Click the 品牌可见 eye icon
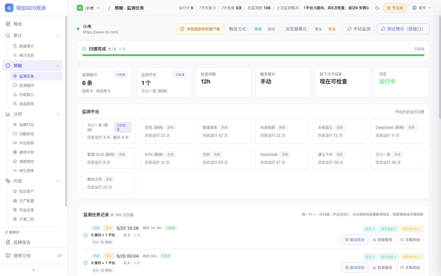The image size is (441, 276). click(15, 125)
